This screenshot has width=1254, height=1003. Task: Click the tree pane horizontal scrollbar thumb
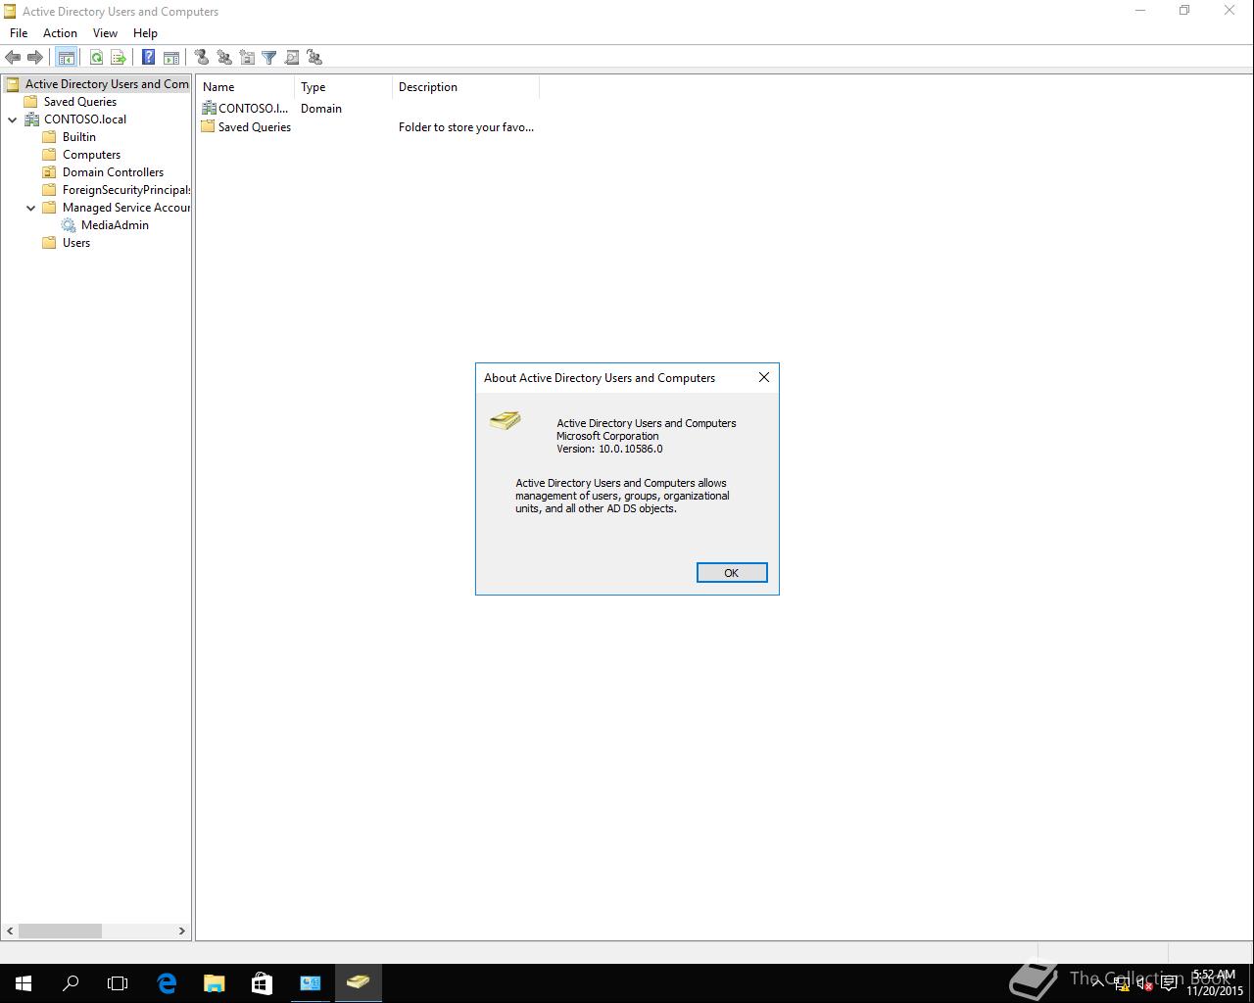(x=60, y=931)
